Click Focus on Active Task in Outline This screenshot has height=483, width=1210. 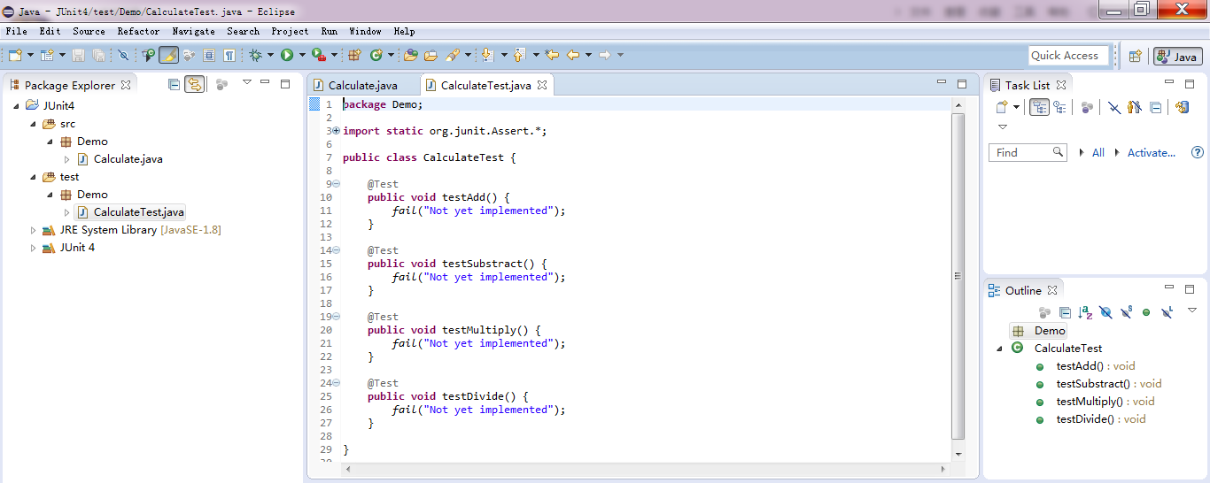coord(1044,312)
